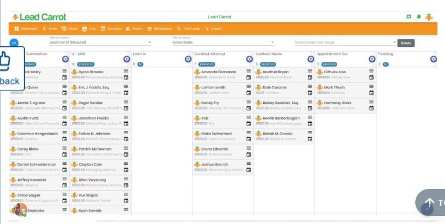445x224 pixels.
Task: Open the Patrick McGeehan deal
Action: pos(100,152)
